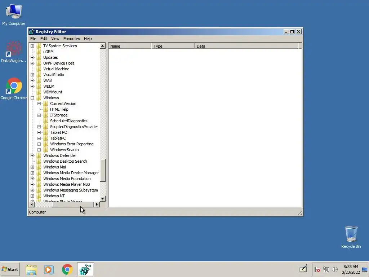Click the vertical scrollbar thumb in tree
The width and height of the screenshot is (369, 277).
103,171
